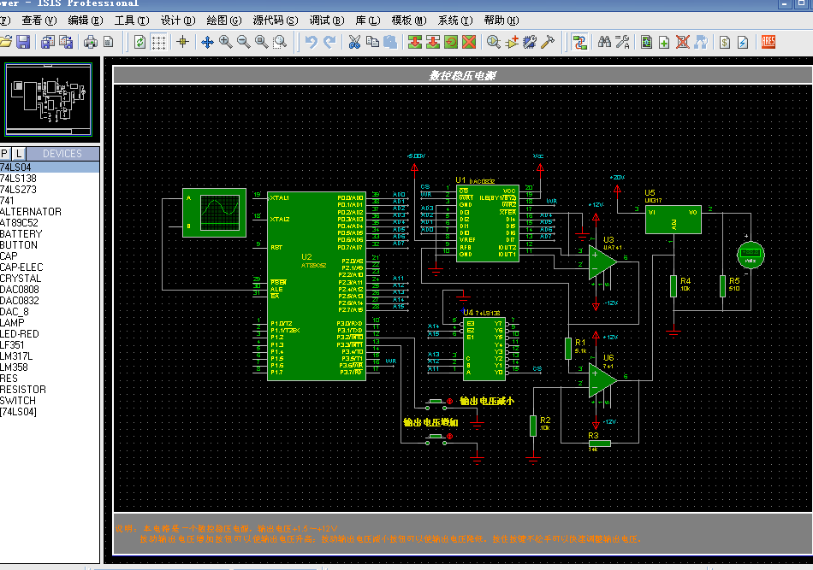
Task: Paste from clipboard icon
Action: point(390,42)
